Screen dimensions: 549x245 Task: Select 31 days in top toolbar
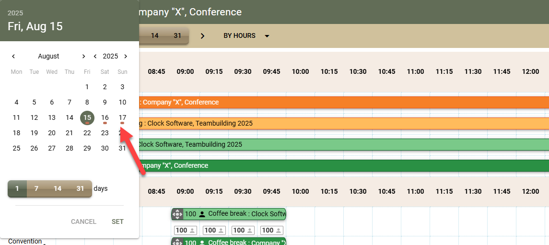(x=177, y=35)
